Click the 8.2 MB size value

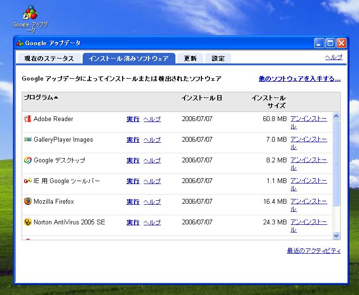(x=276, y=160)
